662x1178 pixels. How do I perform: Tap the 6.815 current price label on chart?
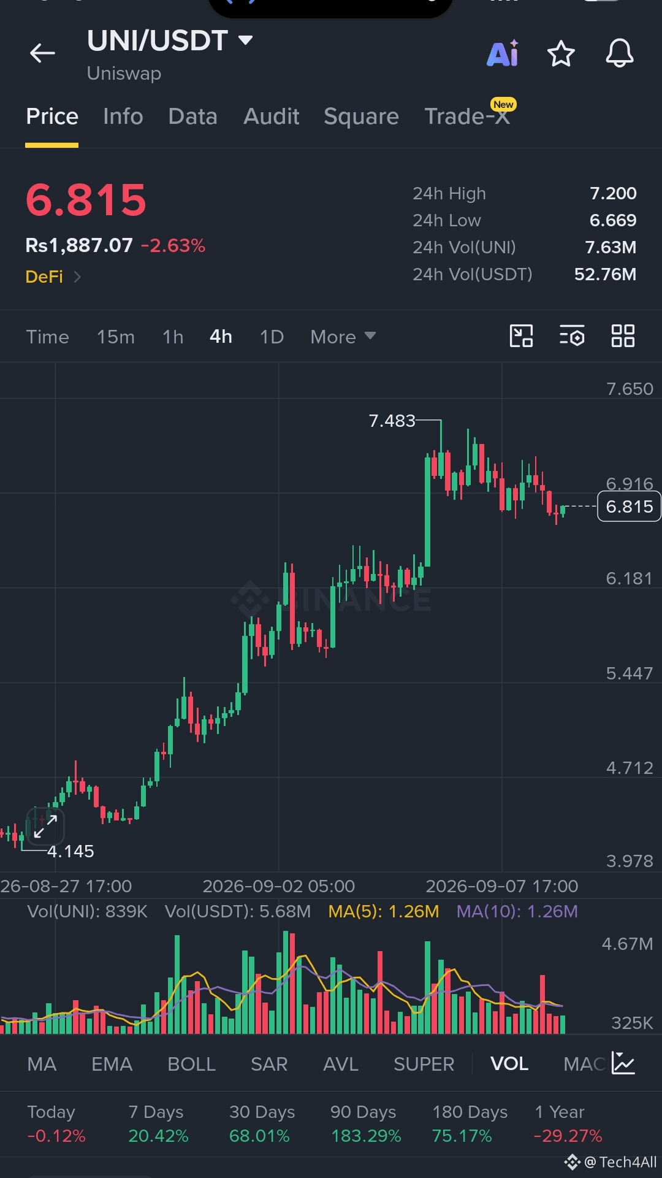pyautogui.click(x=629, y=507)
